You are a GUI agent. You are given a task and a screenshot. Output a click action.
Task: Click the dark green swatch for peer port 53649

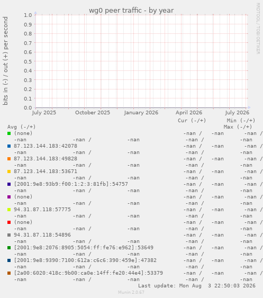[x=9, y=248]
